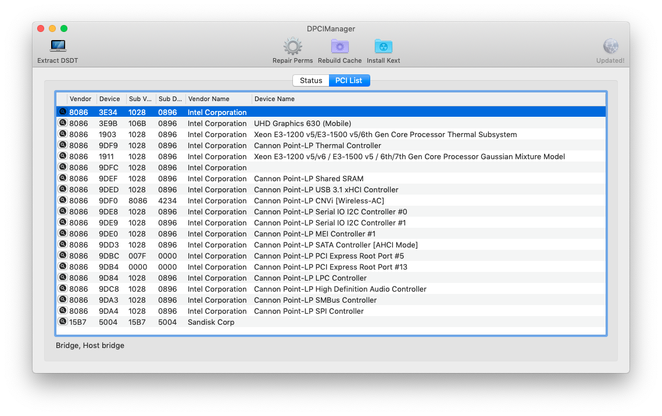Click the Sub D... column header
This screenshot has width=662, height=416.
pyautogui.click(x=170, y=99)
